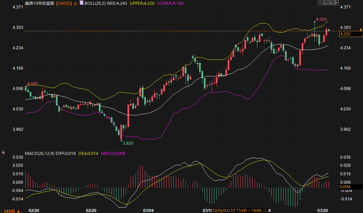363x213 pixels.
Task: Click the chart replay play icon
Action: 331,3
